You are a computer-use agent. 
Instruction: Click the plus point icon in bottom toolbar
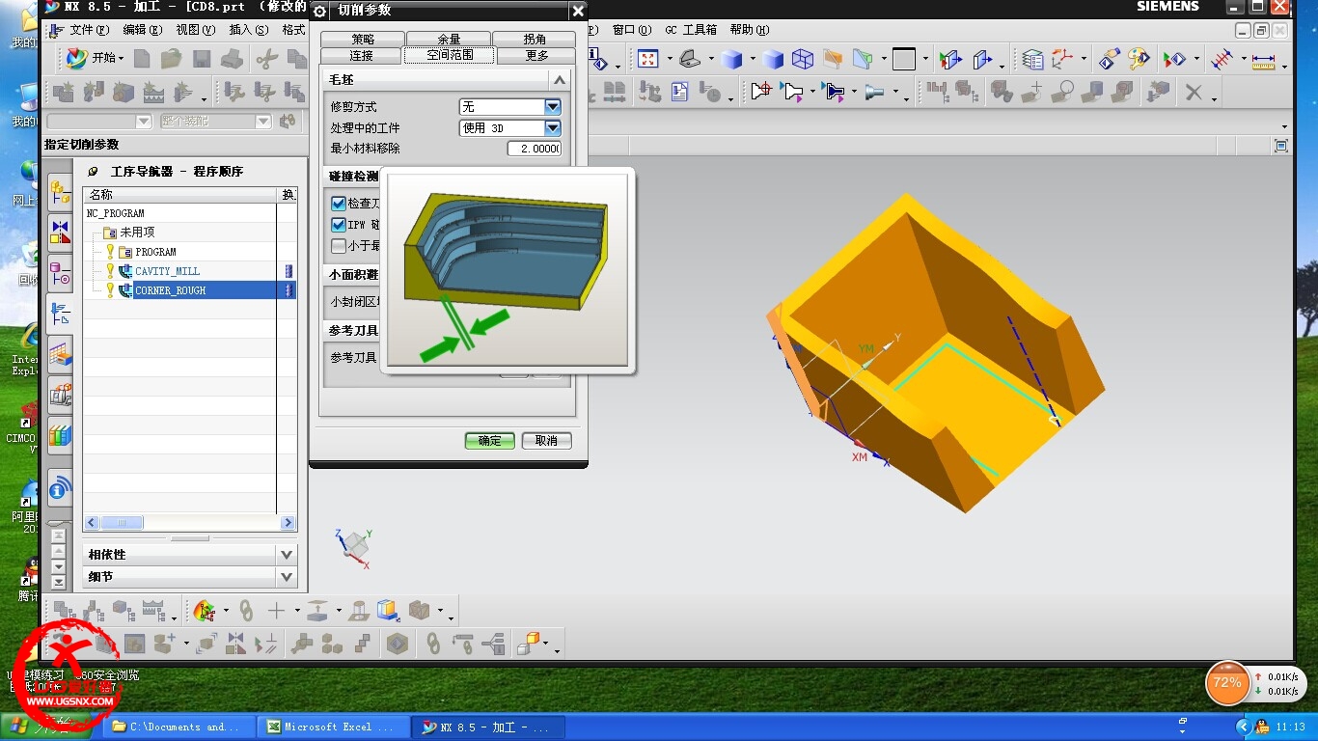click(x=277, y=610)
